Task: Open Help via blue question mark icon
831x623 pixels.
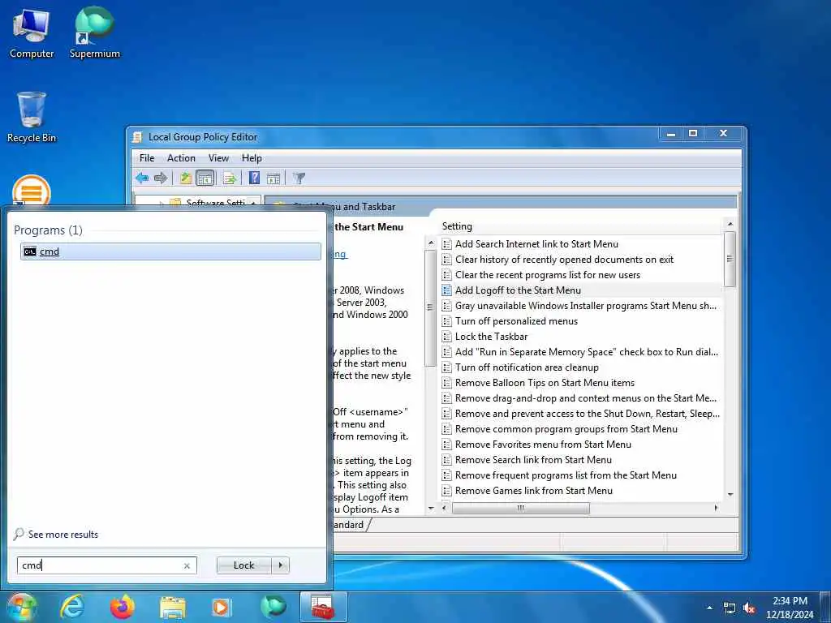Action: point(254,178)
